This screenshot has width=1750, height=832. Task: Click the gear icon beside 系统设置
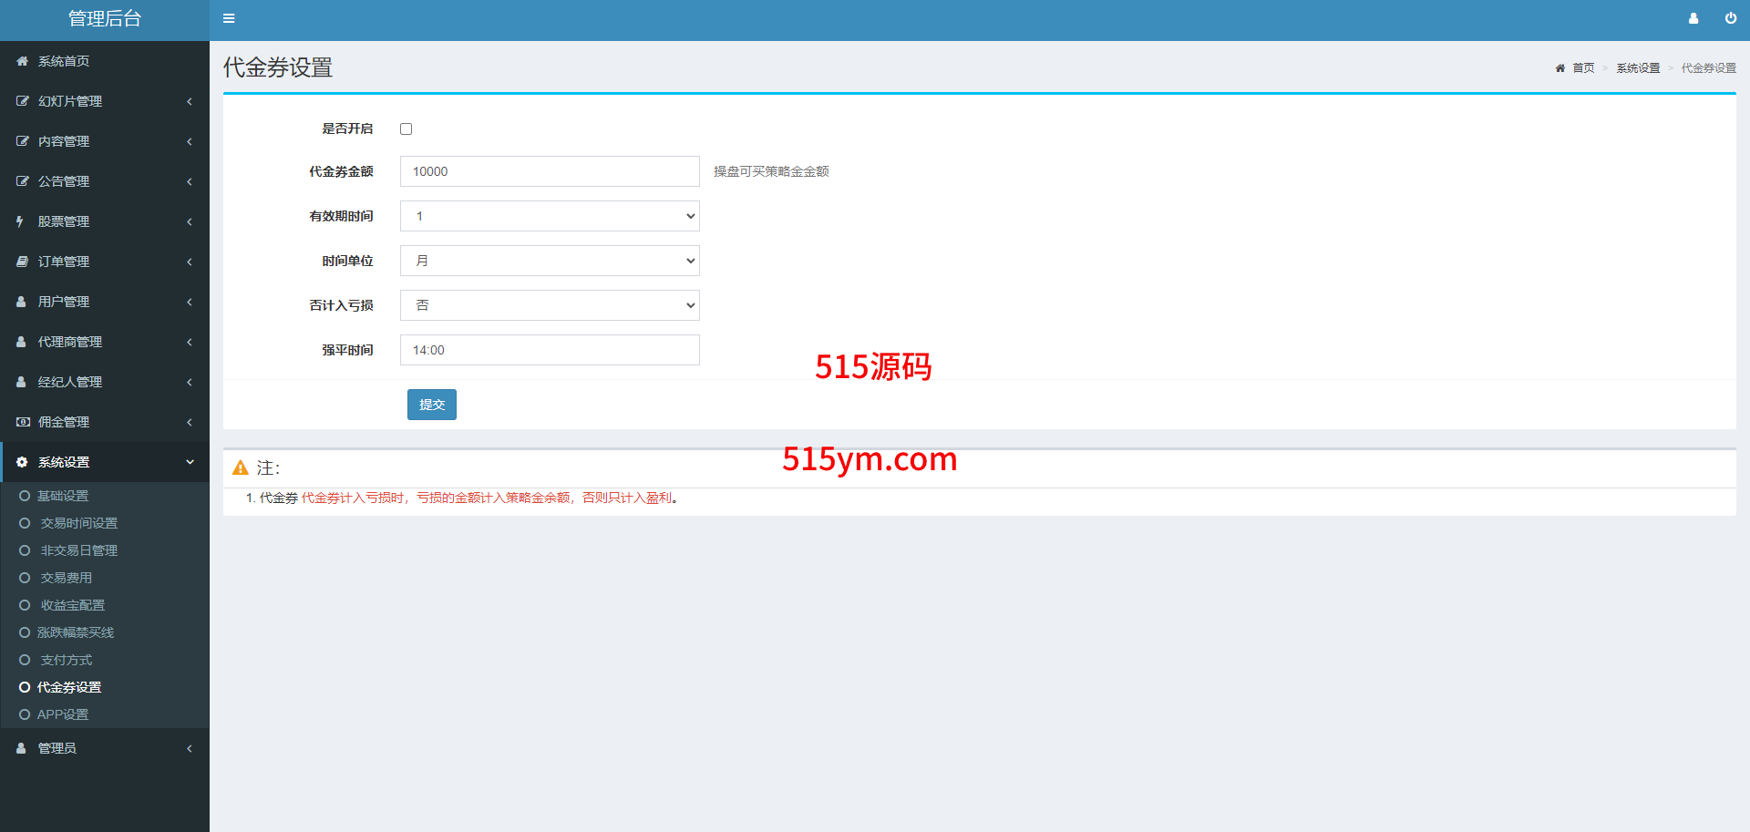click(x=22, y=462)
